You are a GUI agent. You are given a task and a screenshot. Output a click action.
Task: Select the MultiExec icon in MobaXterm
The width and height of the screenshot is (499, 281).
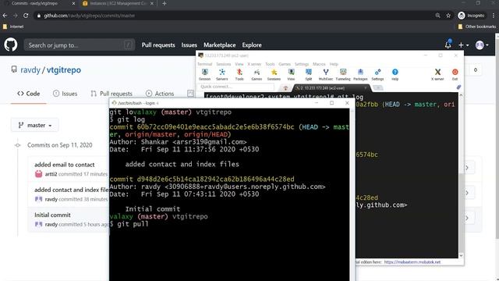coord(326,75)
